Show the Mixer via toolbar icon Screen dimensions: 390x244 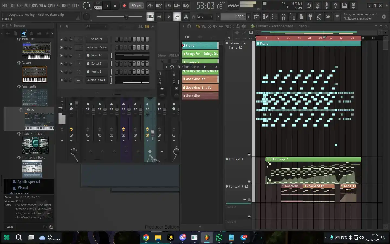point(284,17)
